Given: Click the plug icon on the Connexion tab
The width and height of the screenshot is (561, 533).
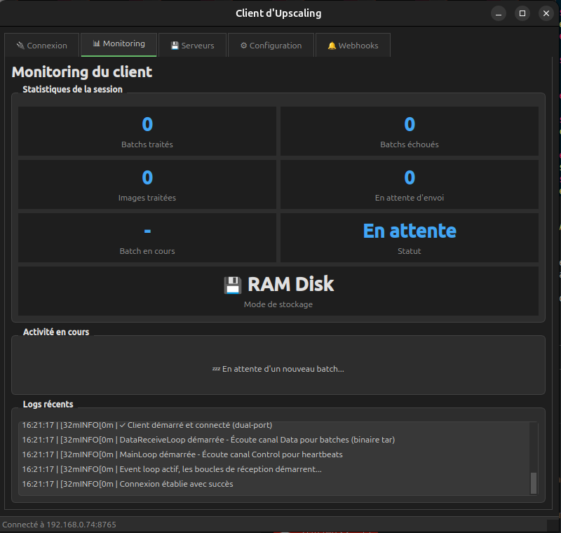Looking at the screenshot, I should (21, 44).
